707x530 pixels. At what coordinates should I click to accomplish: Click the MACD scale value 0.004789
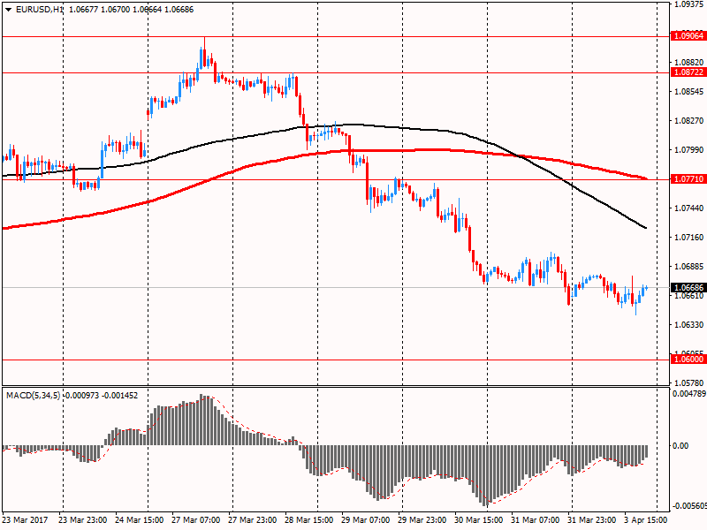coord(689,393)
